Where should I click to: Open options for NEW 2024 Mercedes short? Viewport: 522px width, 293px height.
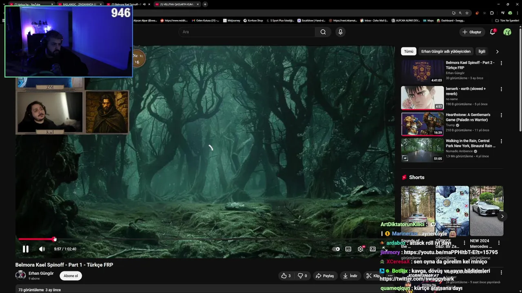point(499,243)
